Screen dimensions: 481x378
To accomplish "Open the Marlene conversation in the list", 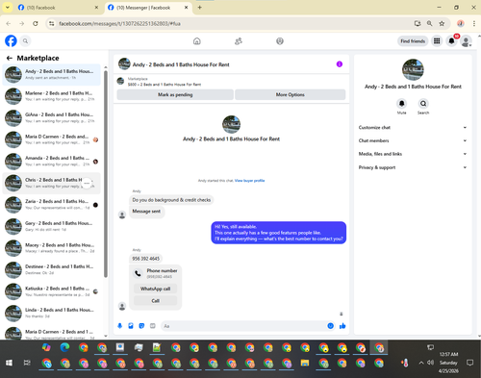I will 52,96.
